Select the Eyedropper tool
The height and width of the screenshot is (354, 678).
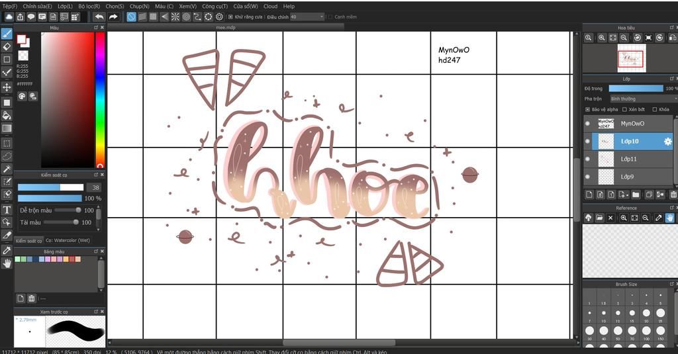(x=7, y=250)
